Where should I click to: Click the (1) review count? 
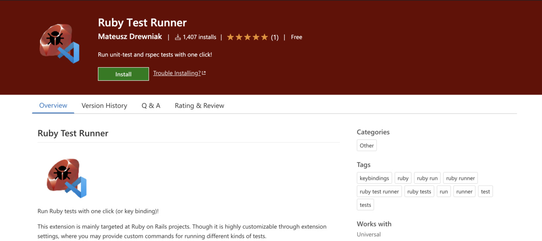point(274,37)
